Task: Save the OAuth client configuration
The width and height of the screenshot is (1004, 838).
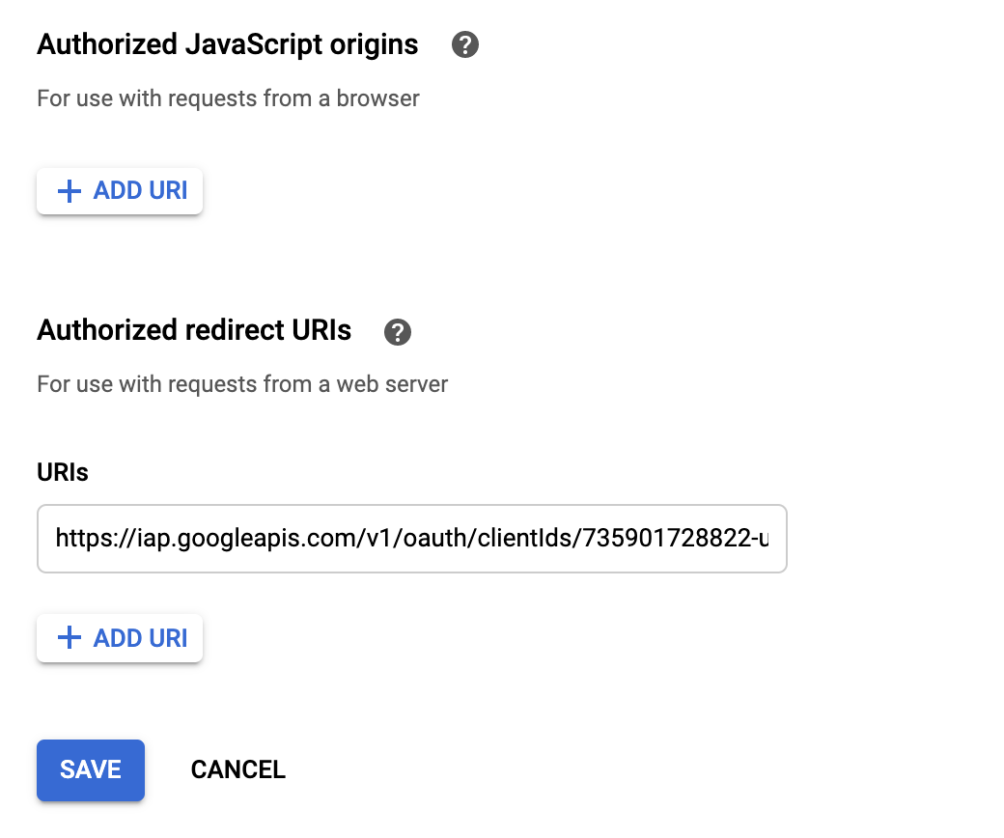Action: 90,769
